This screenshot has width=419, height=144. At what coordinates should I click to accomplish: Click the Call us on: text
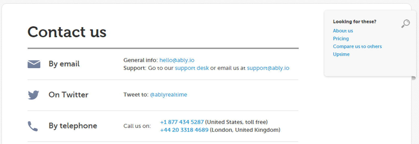point(137,126)
